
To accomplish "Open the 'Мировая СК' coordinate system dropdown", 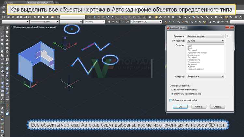I will pos(146,22).
